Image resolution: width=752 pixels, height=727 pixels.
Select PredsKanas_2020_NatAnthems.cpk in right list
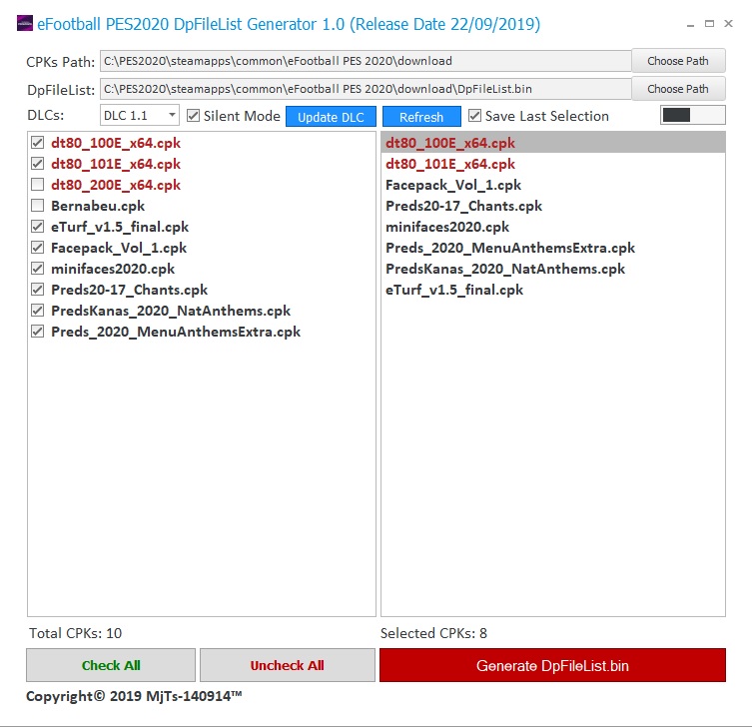coord(553,269)
